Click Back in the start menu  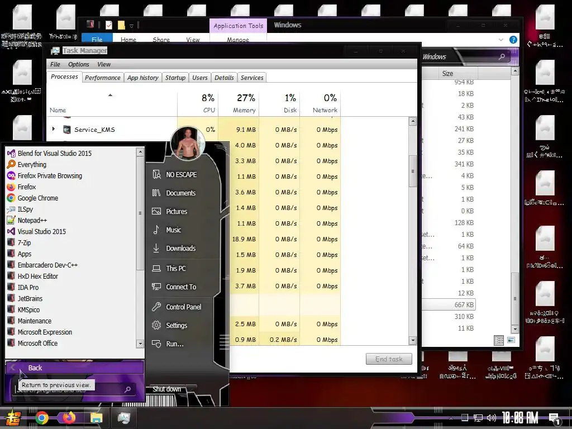[75, 368]
